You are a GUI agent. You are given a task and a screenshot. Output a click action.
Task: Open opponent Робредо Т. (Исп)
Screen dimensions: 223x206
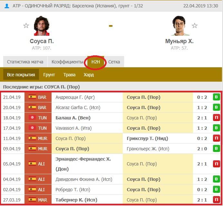click(x=73, y=190)
